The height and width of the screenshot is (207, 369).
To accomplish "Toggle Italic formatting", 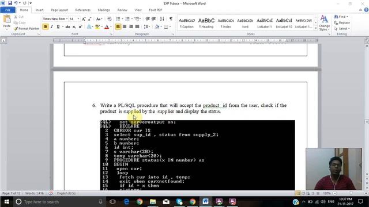I will pyautogui.click(x=52, y=27).
